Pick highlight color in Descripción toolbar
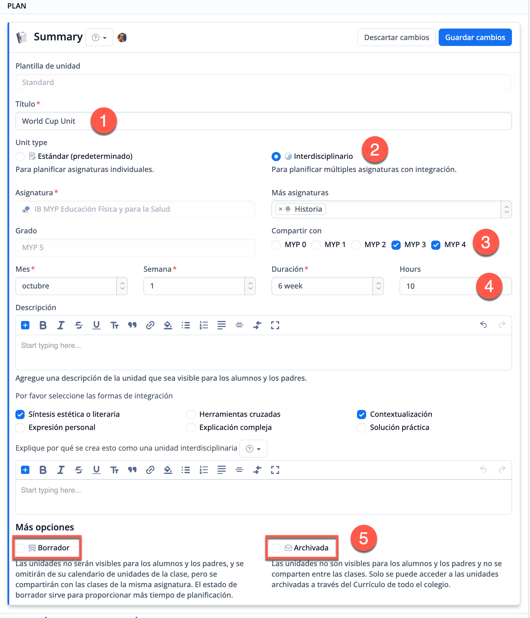530x618 pixels. 168,325
